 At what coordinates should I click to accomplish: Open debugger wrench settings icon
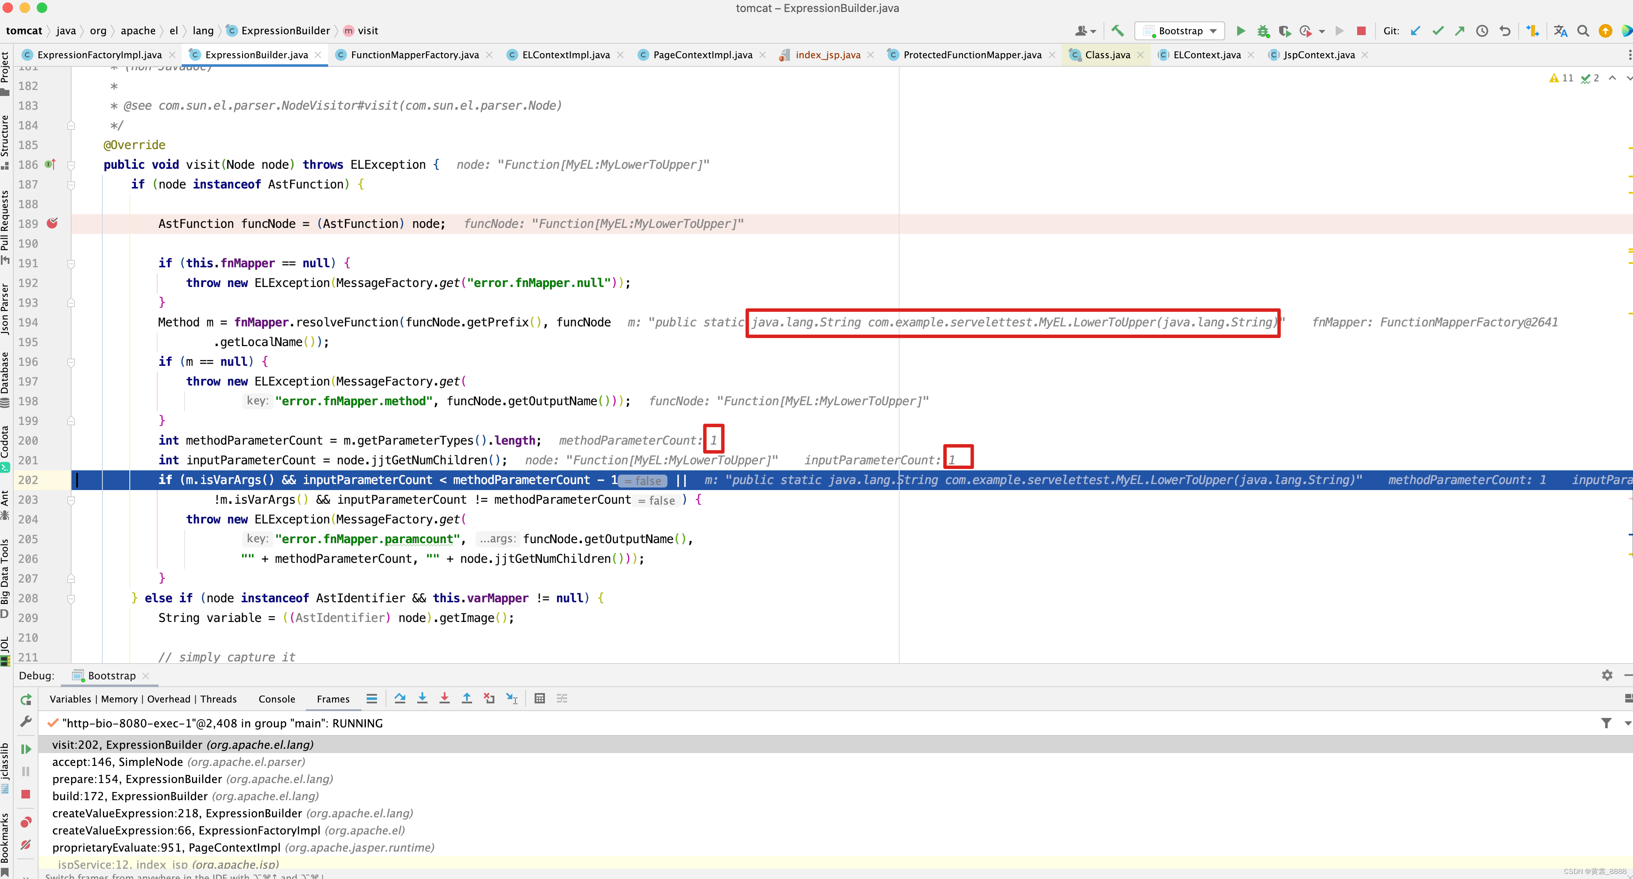[26, 722]
